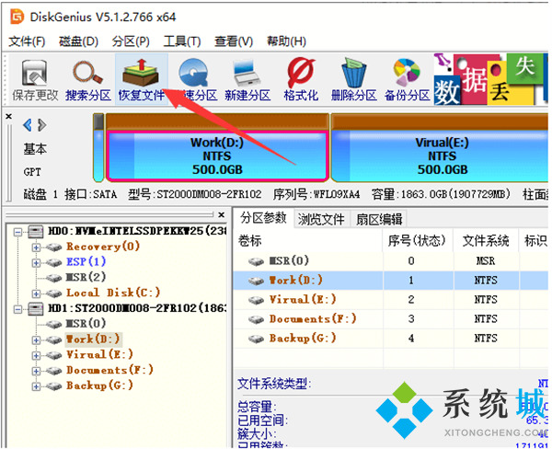Expand the Recovery(0) tree node
The image size is (552, 449).
click(37, 247)
